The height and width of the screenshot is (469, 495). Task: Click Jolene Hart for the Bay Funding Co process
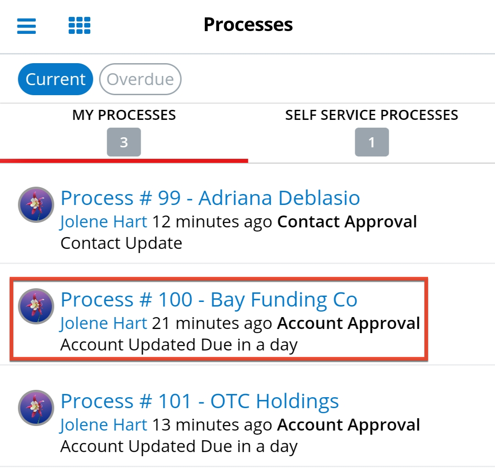point(103,323)
